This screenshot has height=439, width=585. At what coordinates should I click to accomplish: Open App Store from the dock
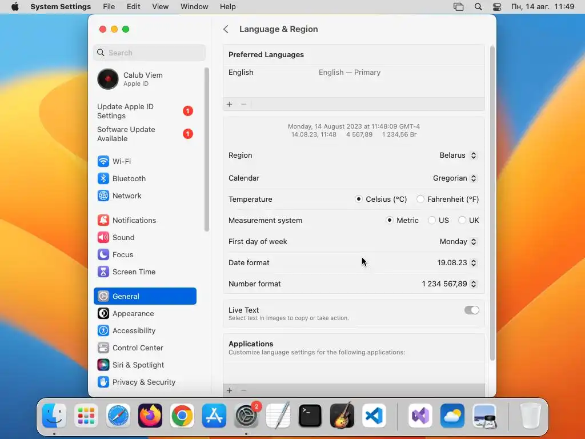click(214, 416)
